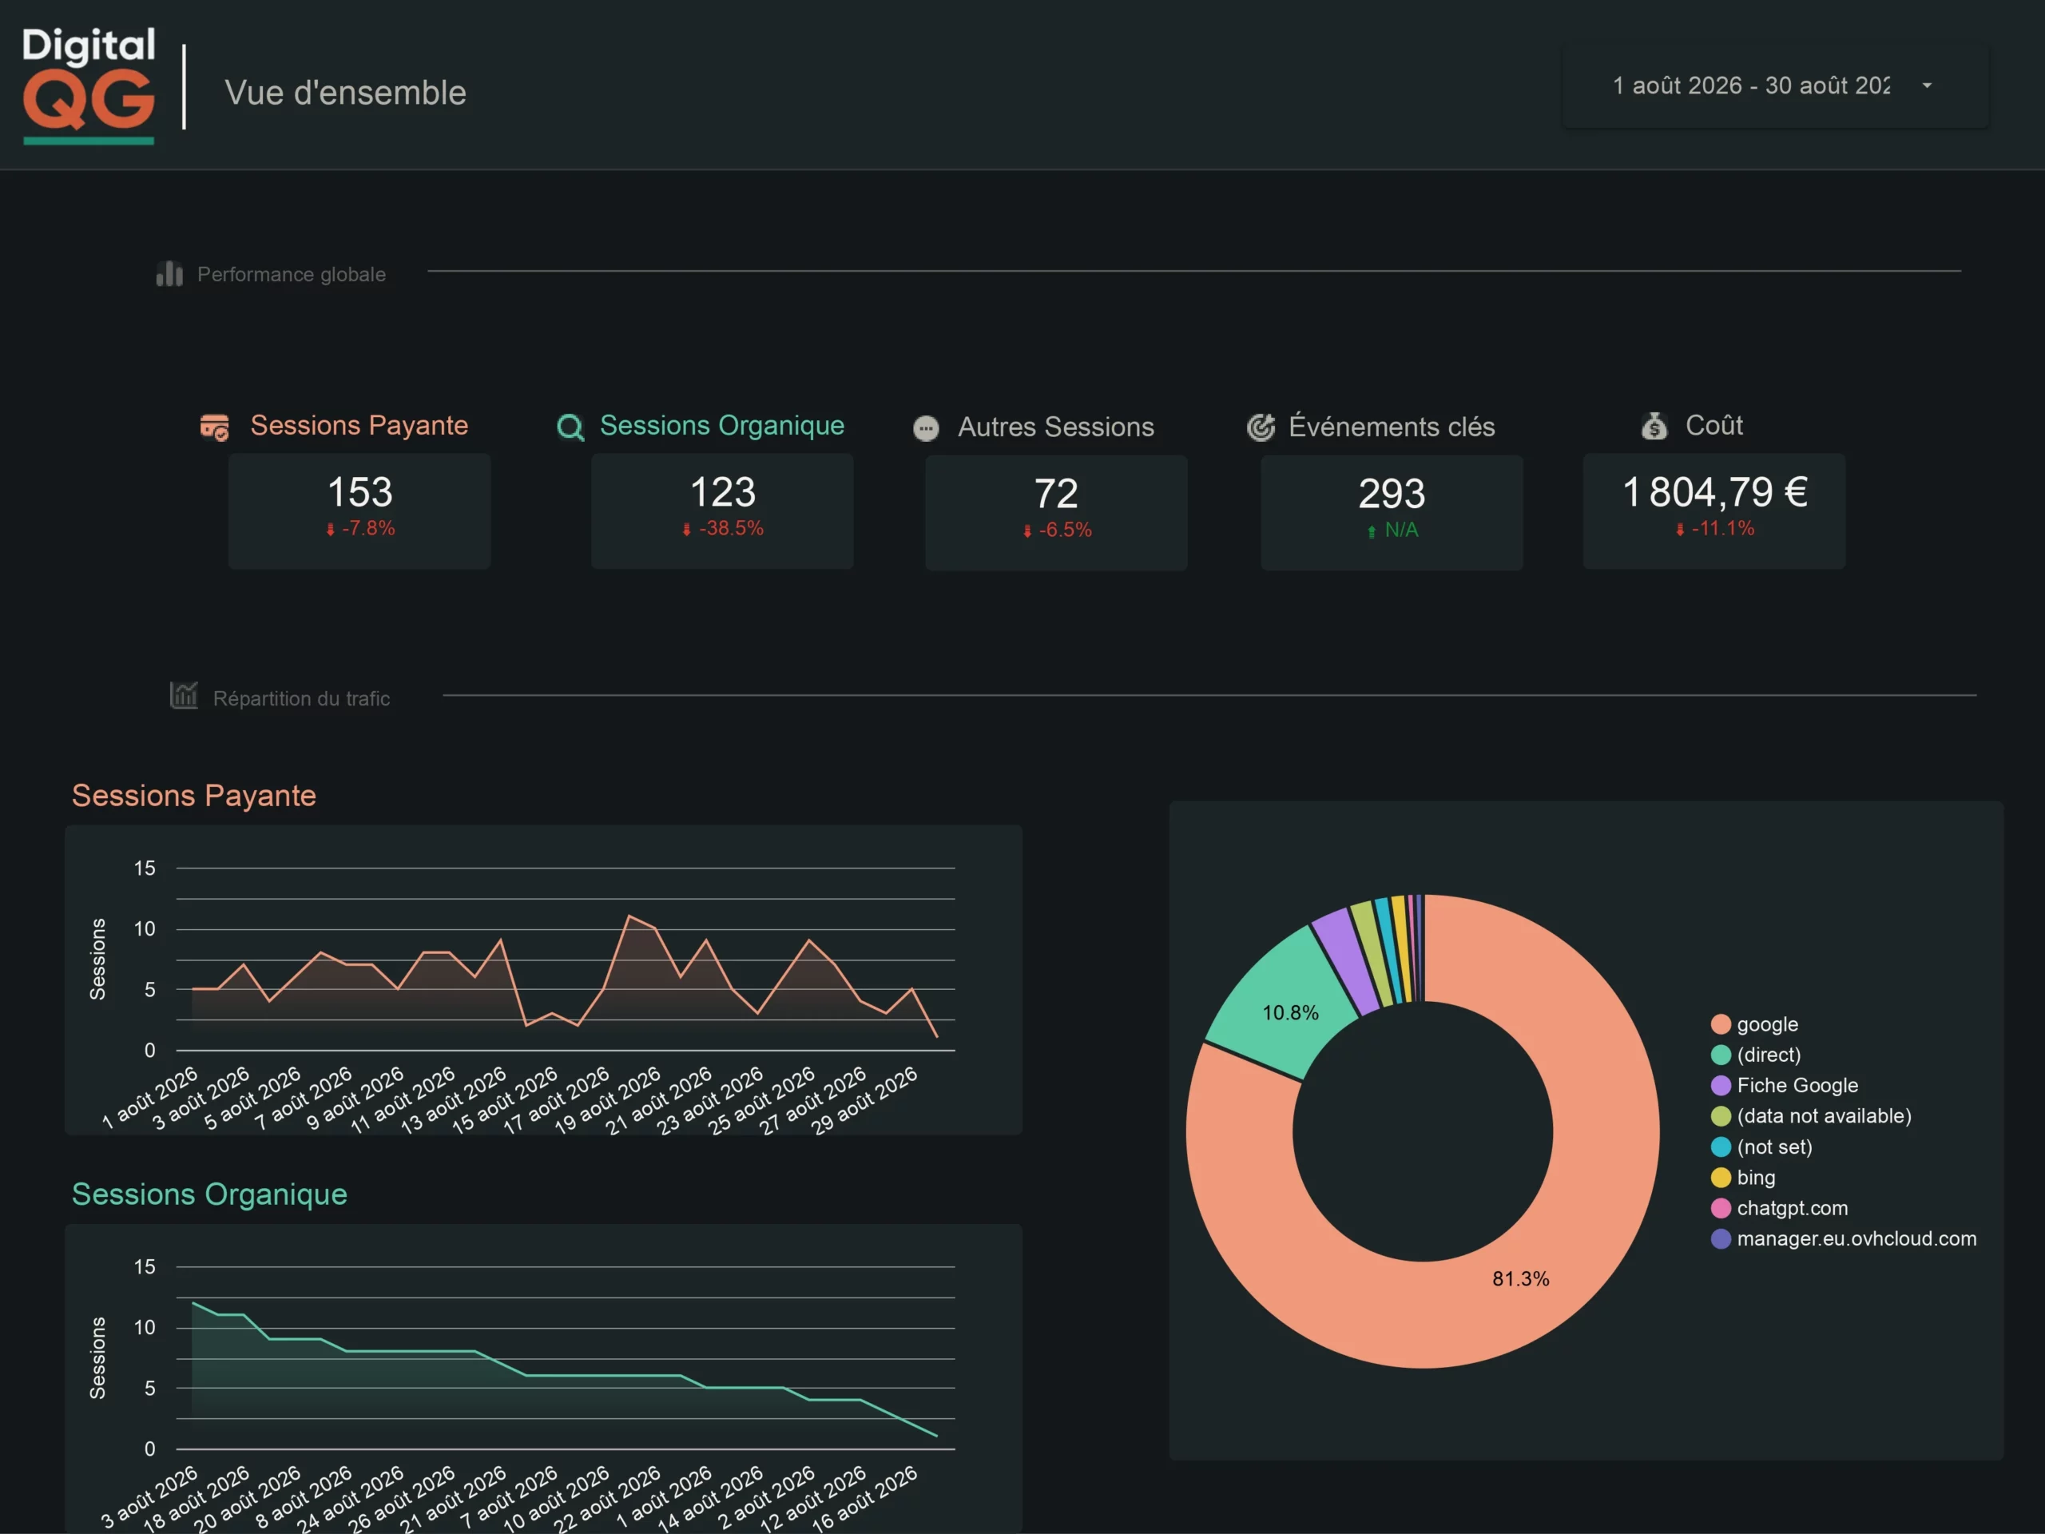The width and height of the screenshot is (2045, 1534).
Task: Click the manager.eu.ovhcloud.com legend entry
Action: (x=1844, y=1238)
